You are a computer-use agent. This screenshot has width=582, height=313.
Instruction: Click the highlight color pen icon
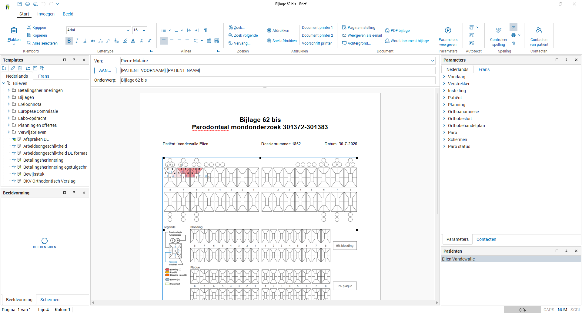tap(125, 41)
